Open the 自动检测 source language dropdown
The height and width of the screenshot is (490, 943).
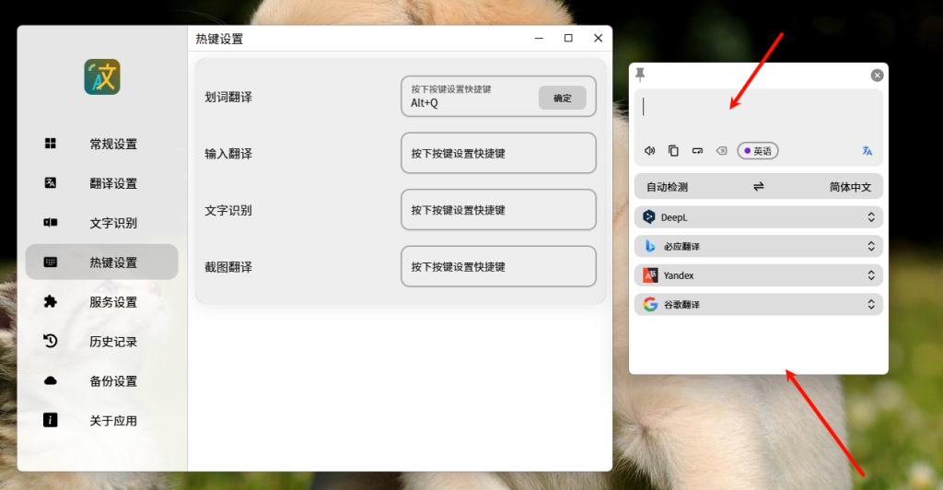(667, 187)
